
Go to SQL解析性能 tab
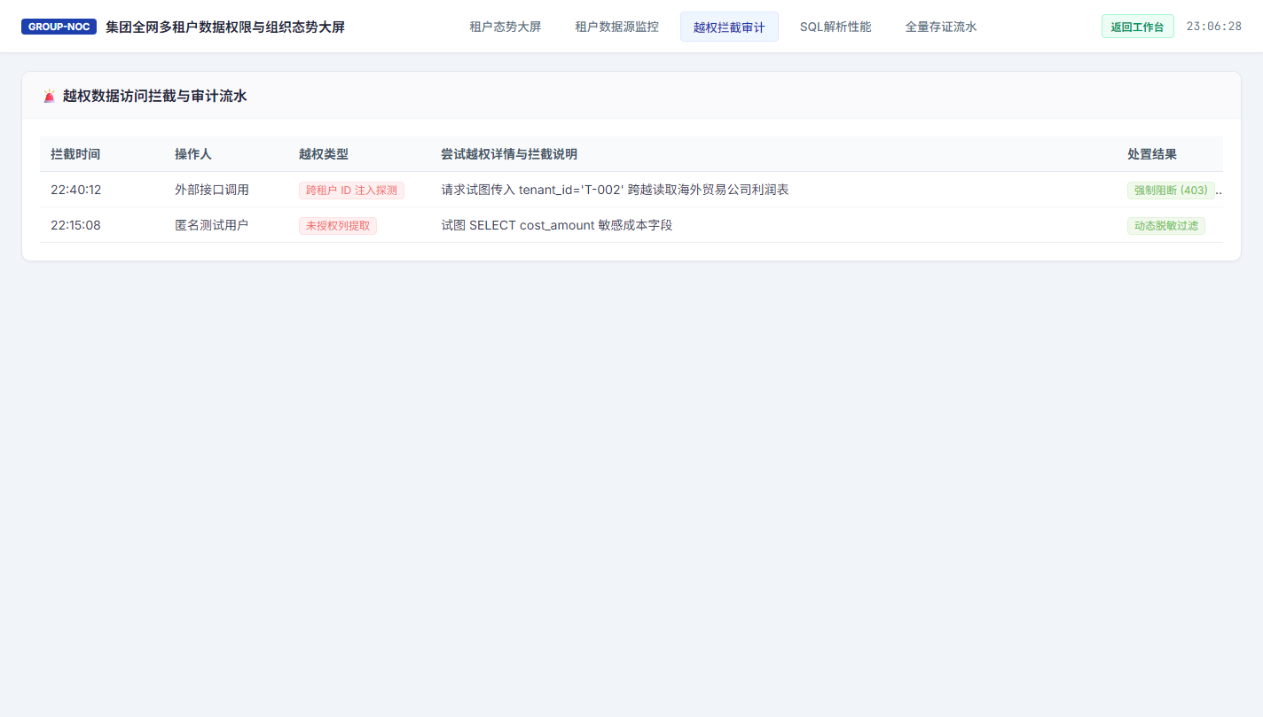pos(835,27)
